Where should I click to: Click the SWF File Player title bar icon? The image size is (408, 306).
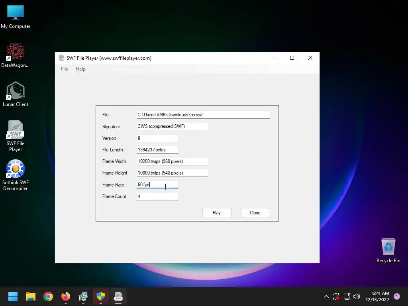click(x=61, y=58)
